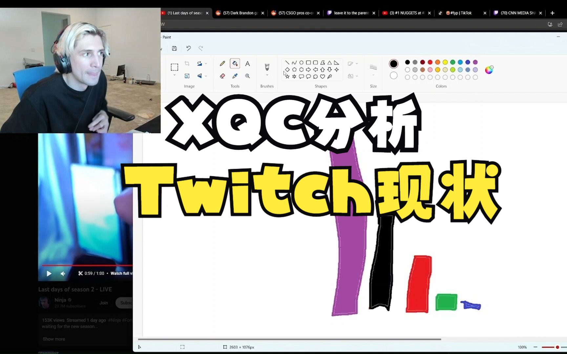Pick the heart shape
The width and height of the screenshot is (567, 354).
pyautogui.click(x=323, y=76)
